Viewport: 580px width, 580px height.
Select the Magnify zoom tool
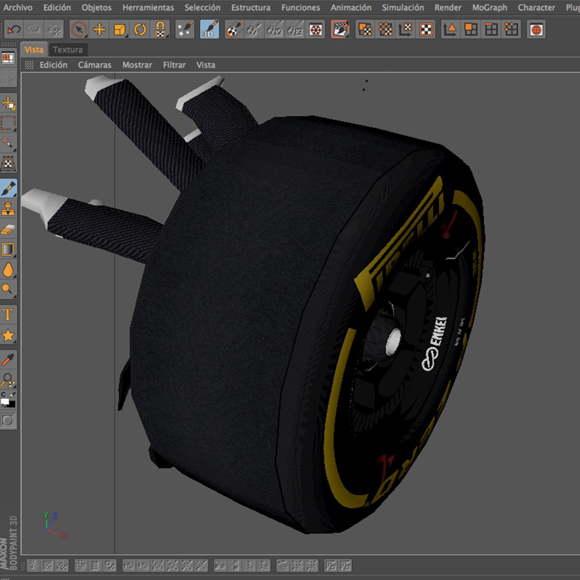tap(8, 380)
